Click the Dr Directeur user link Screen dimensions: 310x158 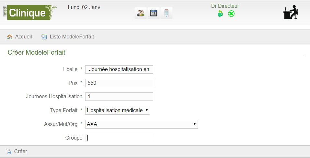coord(225,6)
